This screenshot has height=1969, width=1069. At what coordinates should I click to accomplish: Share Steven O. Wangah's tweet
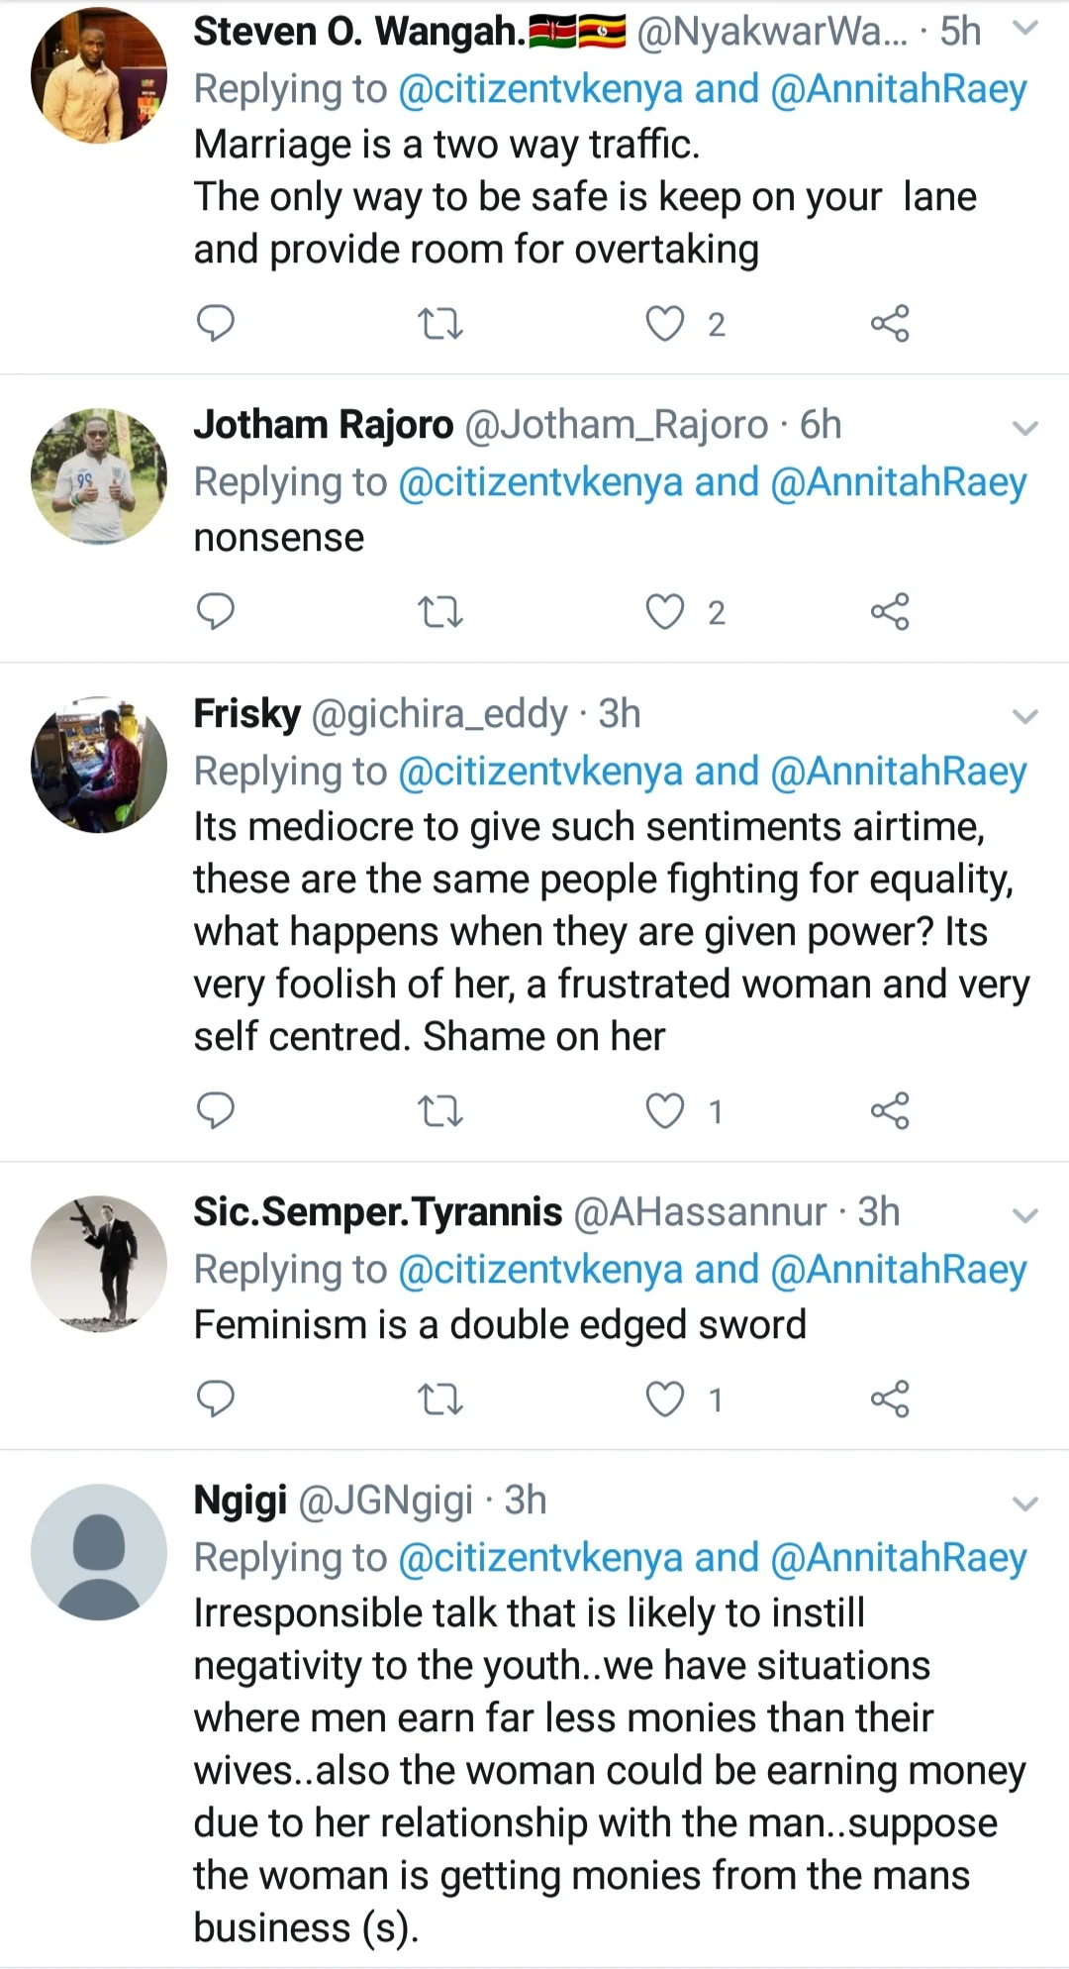coord(890,324)
